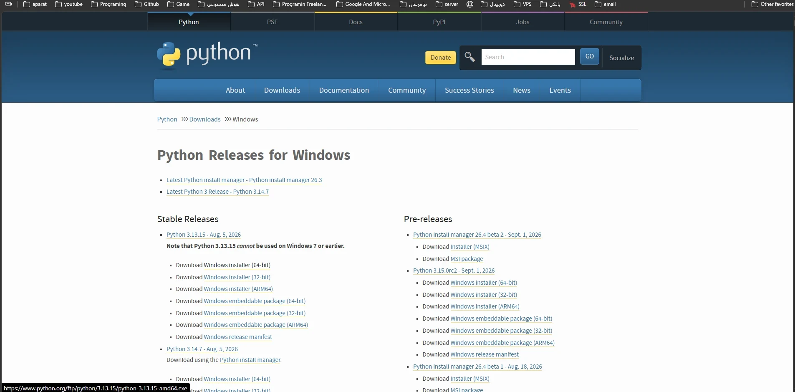Switch to the PyPI top tab

439,22
